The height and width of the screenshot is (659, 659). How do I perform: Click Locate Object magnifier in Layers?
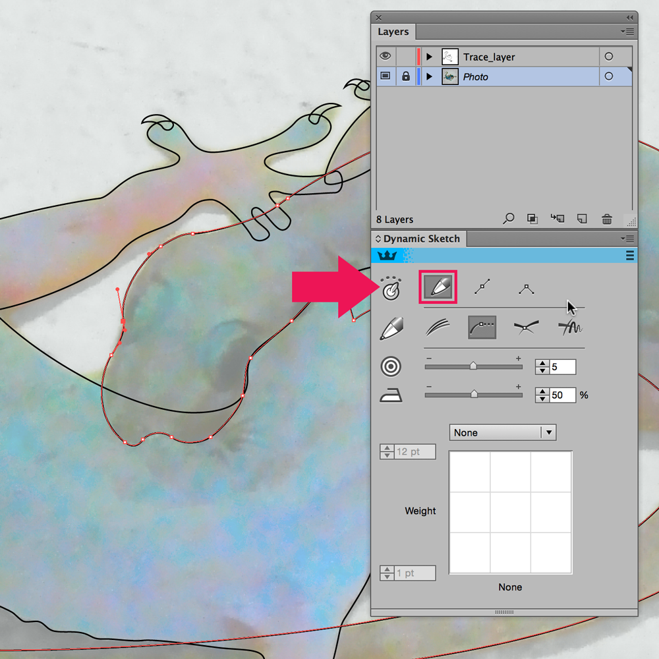[509, 219]
